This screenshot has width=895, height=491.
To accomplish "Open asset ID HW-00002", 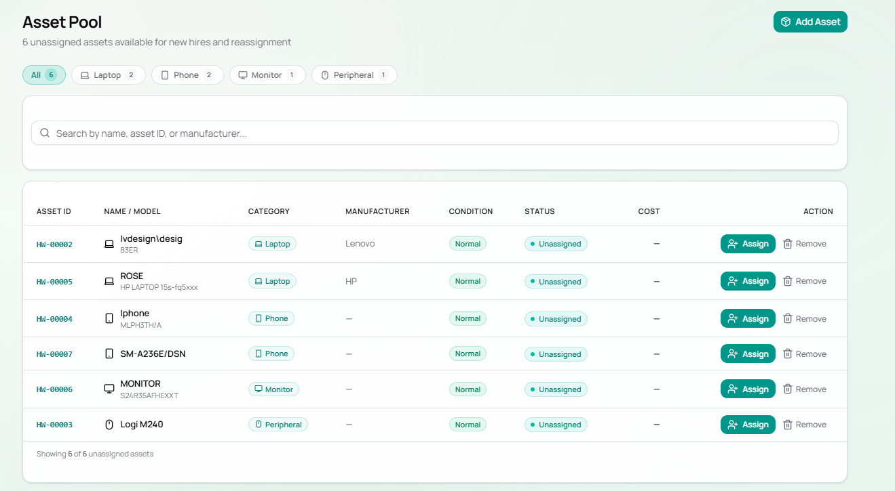I will (x=54, y=244).
